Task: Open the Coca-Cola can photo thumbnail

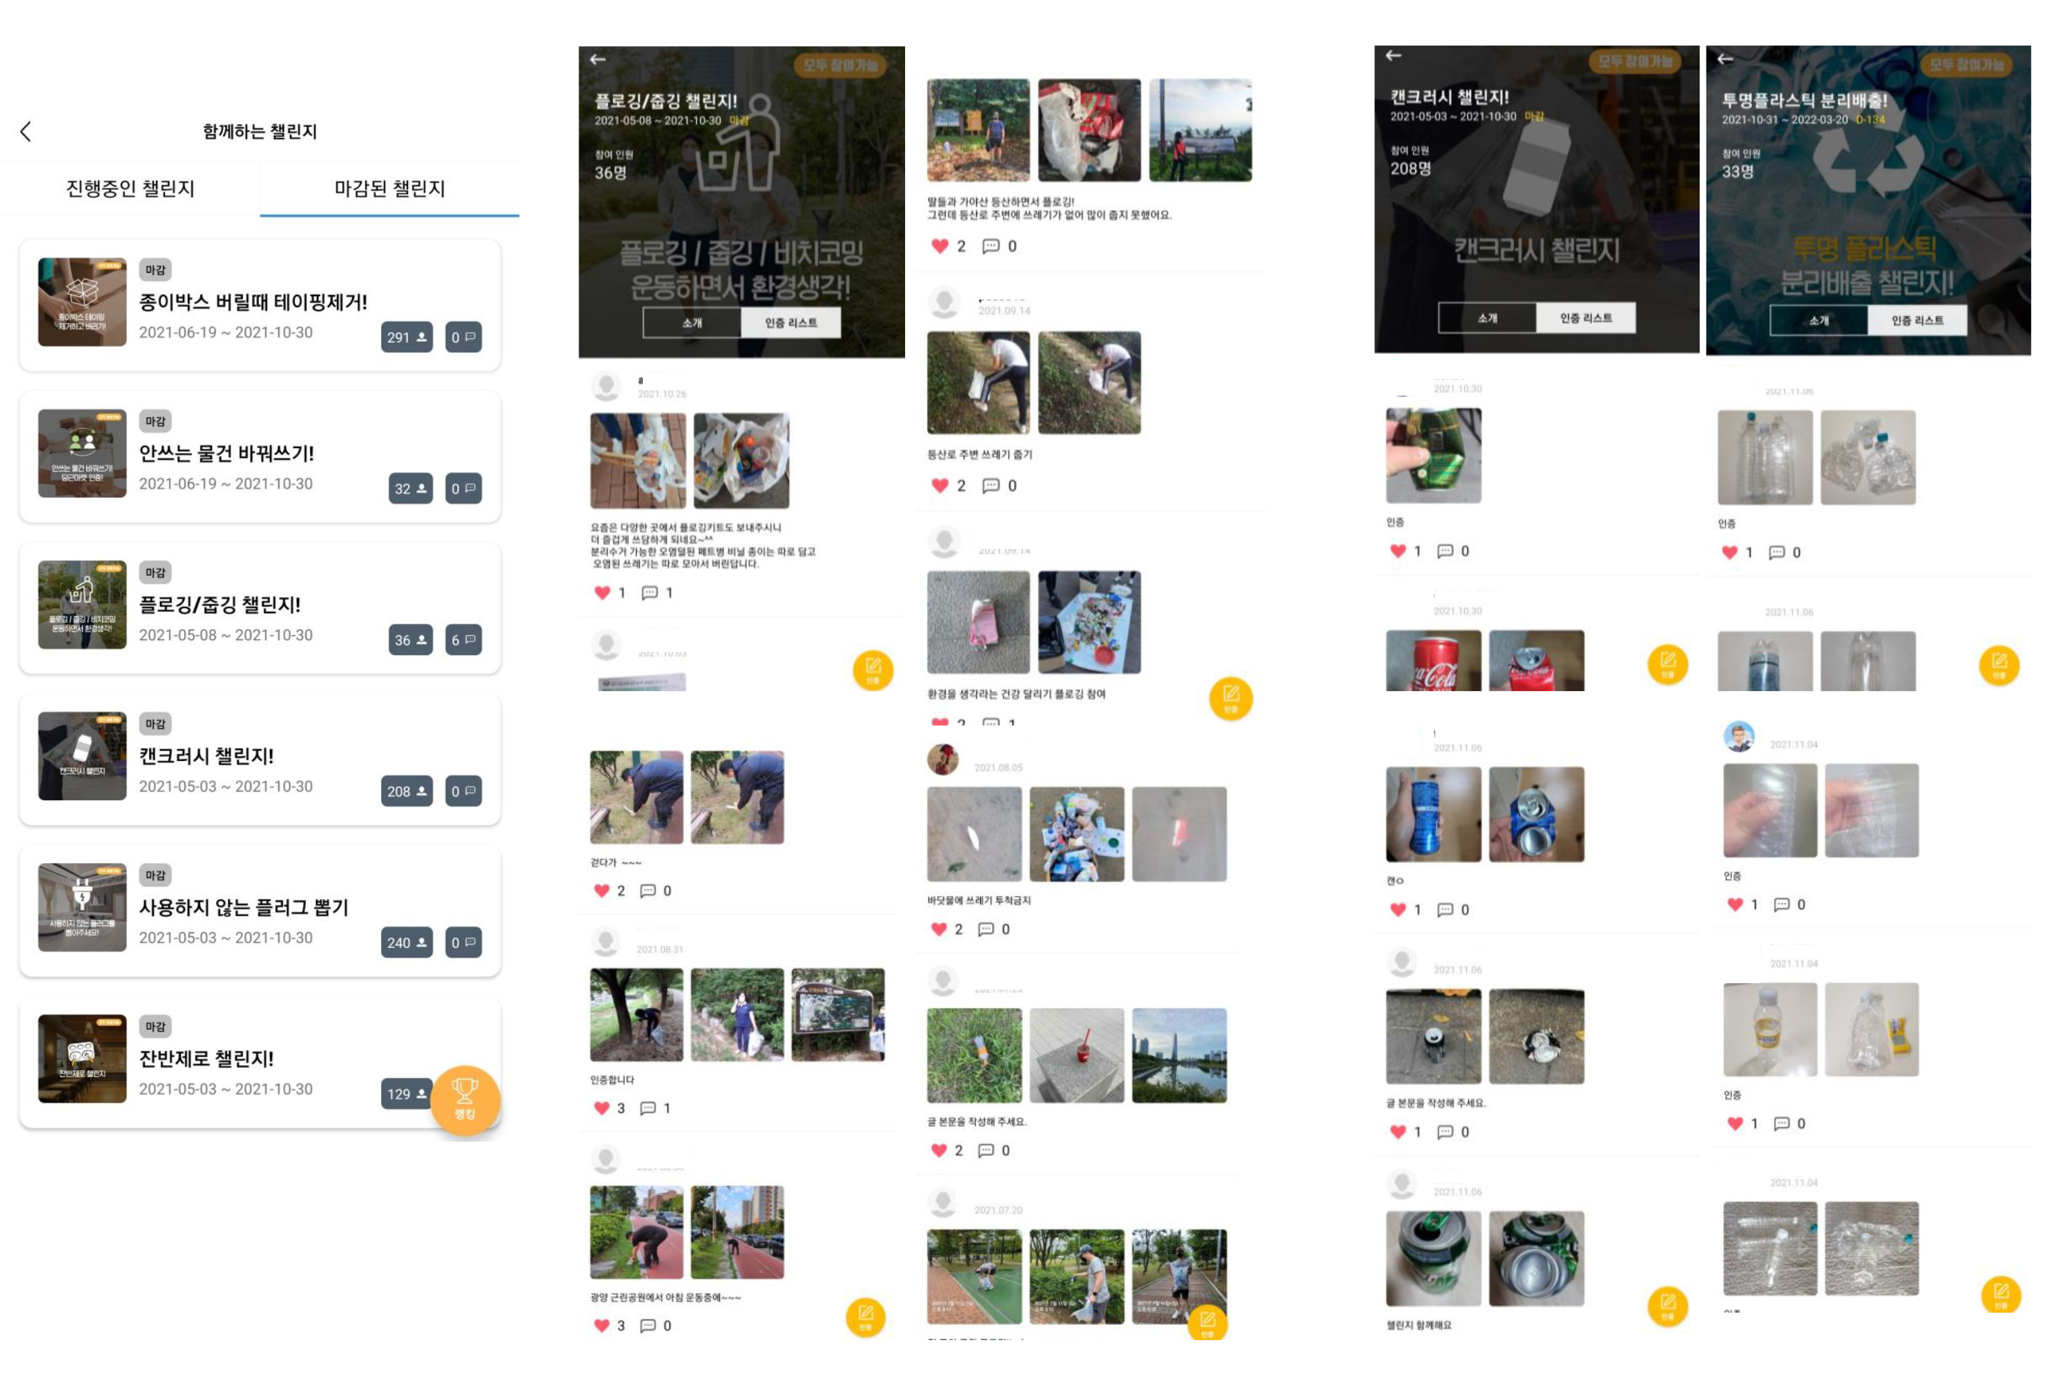Action: point(1433,661)
